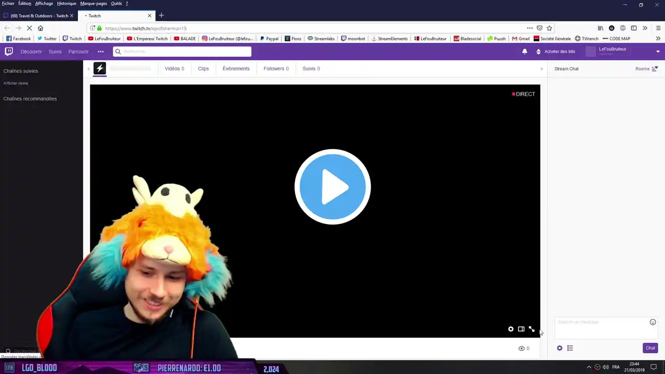
Task: Open the StreamElements bookmark
Action: pos(389,38)
